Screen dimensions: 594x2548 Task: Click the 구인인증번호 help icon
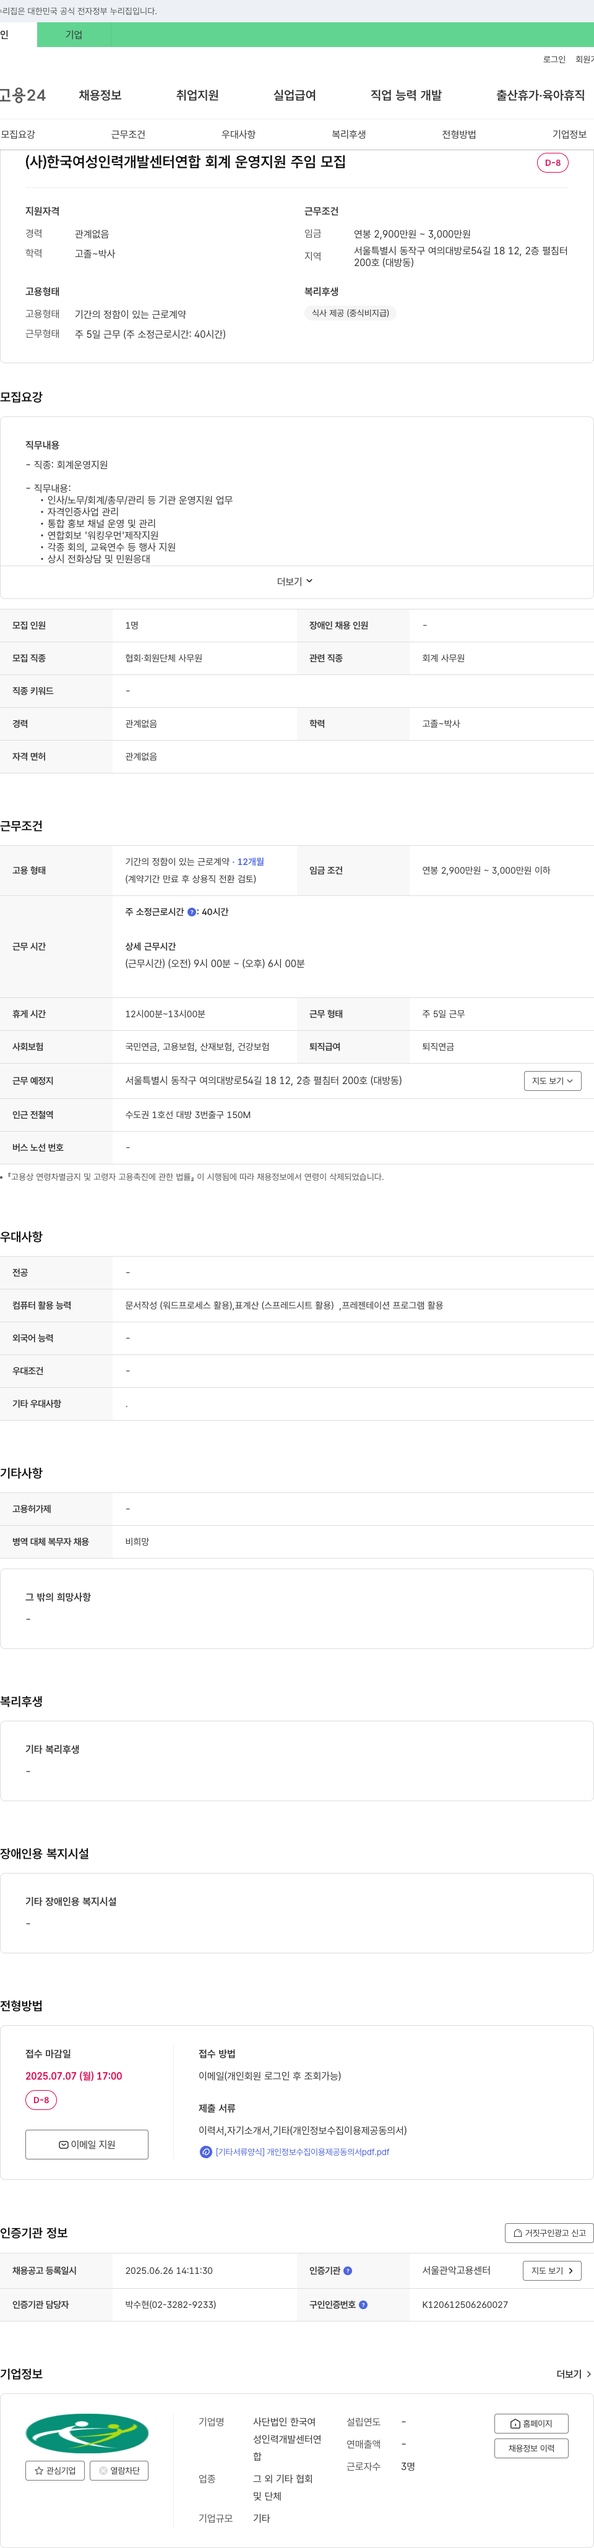coord(363,2305)
